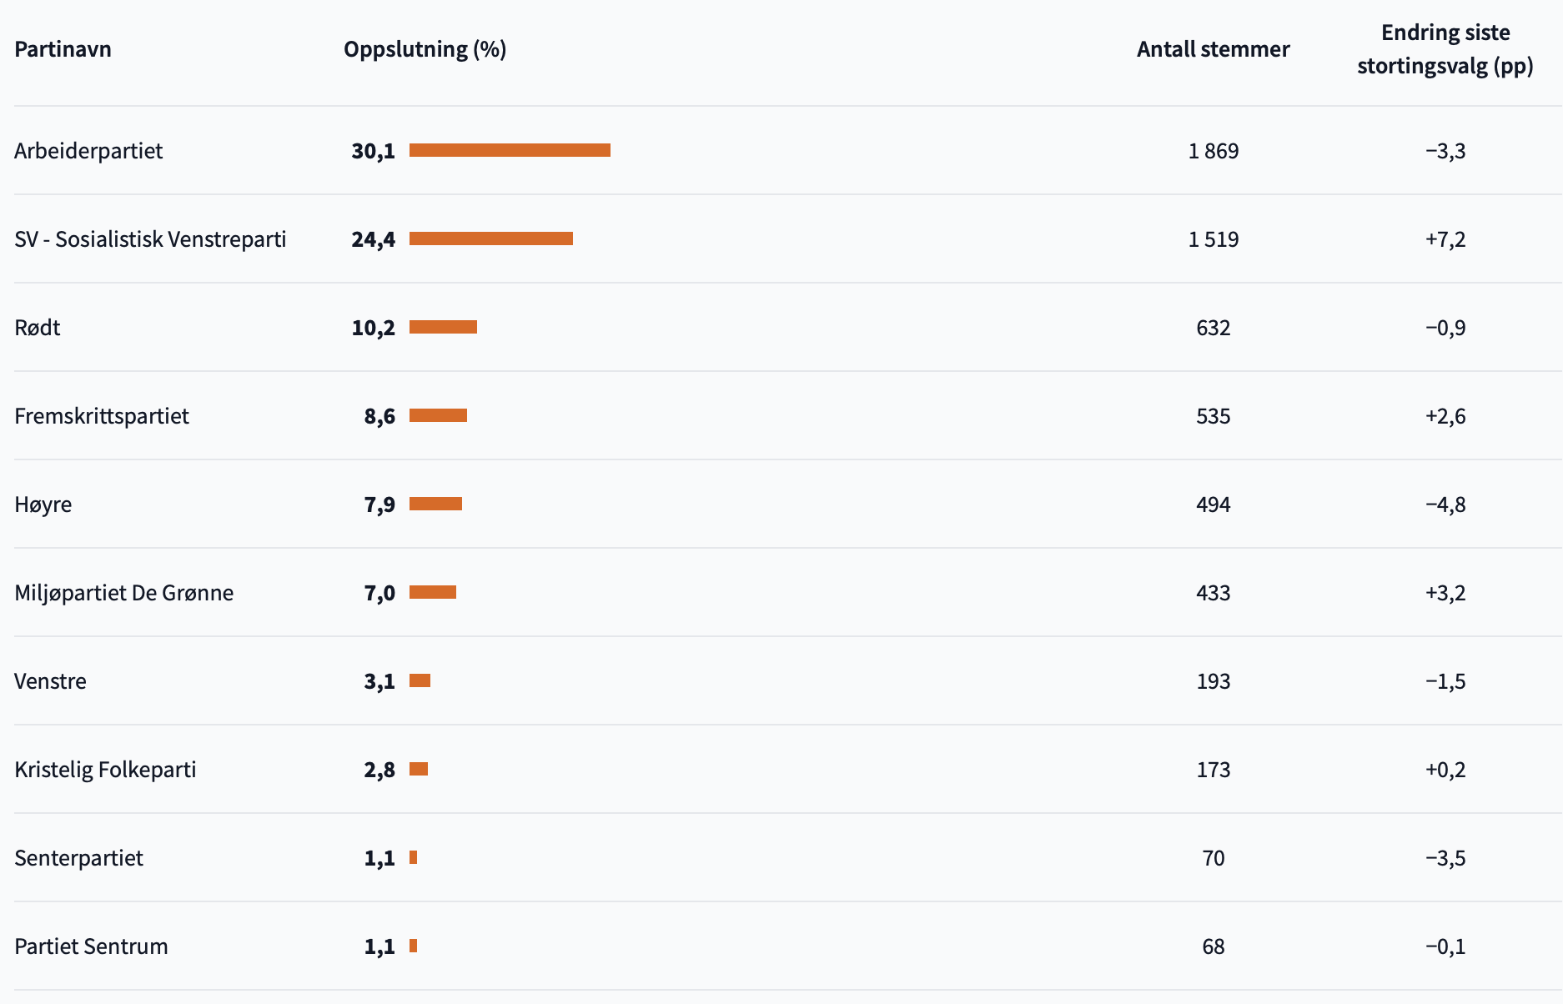Image resolution: width=1563 pixels, height=1004 pixels.
Task: Click Arbeiderpartiet's orange support bar
Action: click(x=510, y=150)
